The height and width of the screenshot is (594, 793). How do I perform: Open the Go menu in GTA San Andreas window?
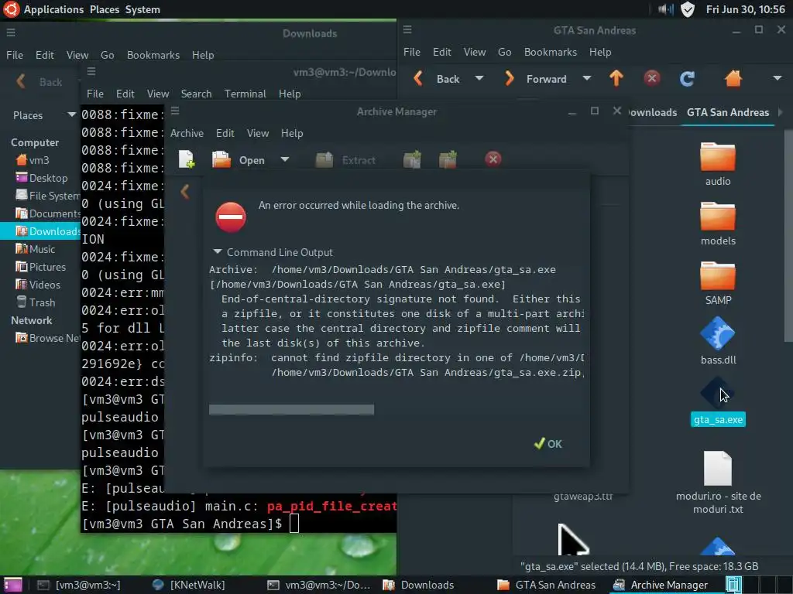(x=504, y=52)
